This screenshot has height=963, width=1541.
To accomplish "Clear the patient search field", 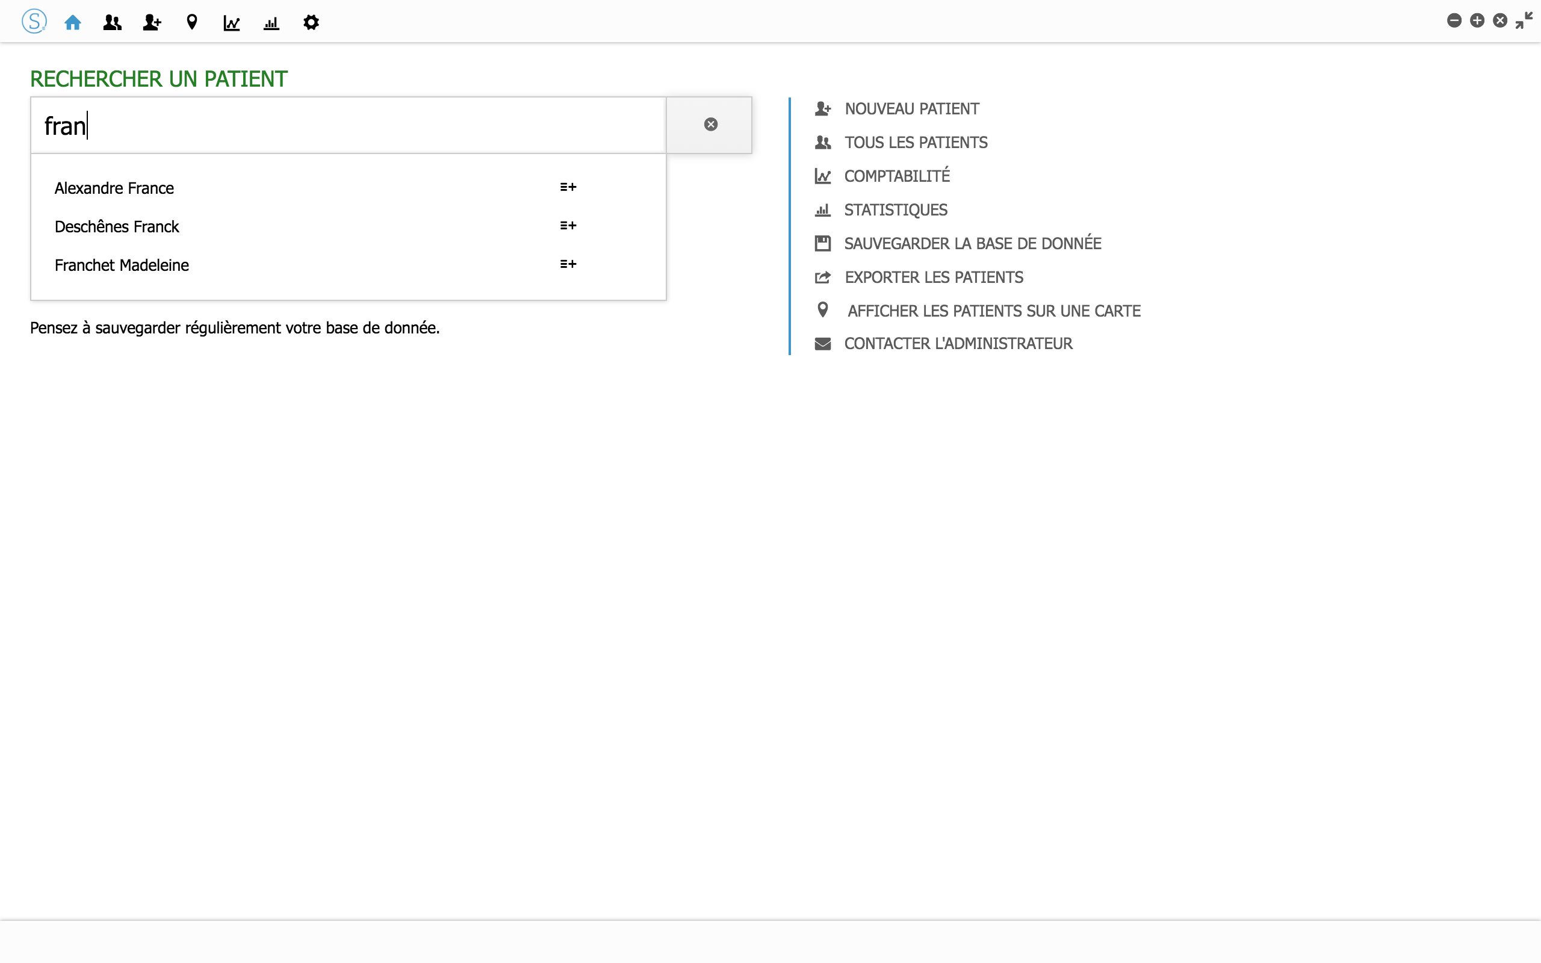I will click(x=711, y=124).
